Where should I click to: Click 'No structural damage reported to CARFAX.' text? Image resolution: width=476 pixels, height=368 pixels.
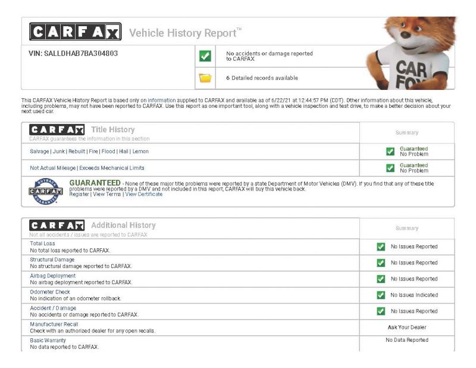[x=81, y=266]
